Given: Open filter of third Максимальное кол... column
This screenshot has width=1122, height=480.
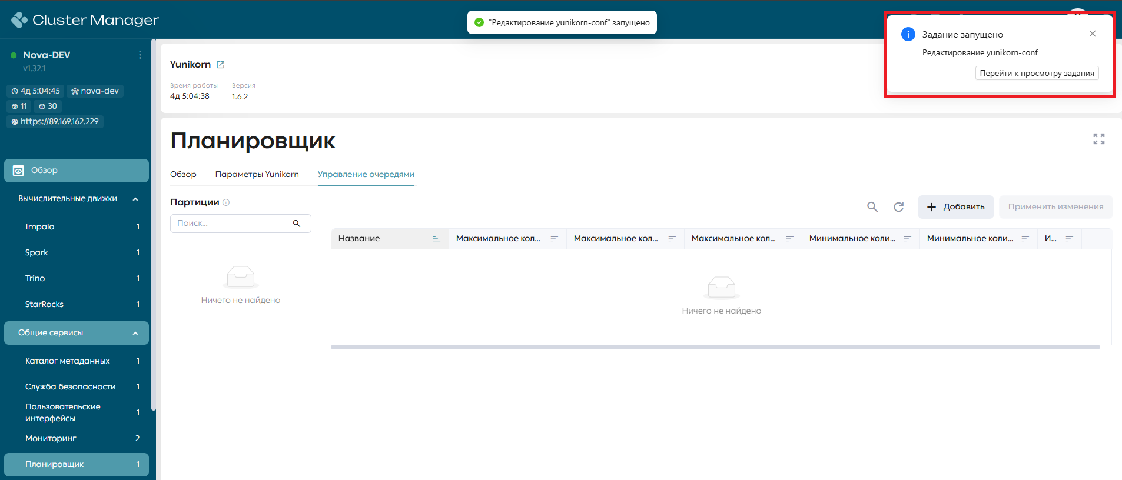Looking at the screenshot, I should tap(789, 239).
